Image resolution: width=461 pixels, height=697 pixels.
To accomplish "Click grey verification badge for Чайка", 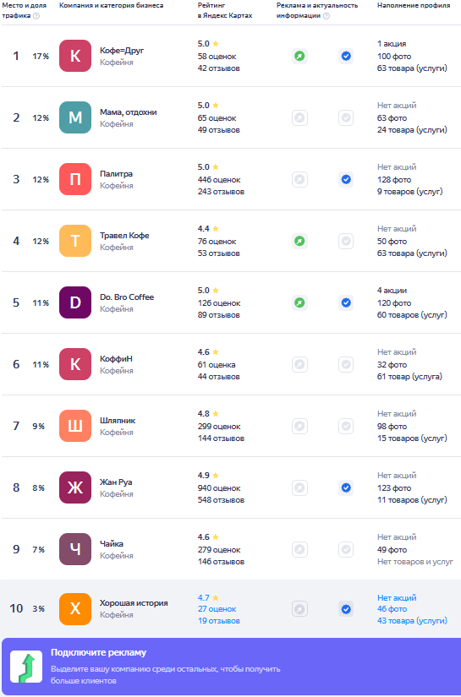I will pos(346,550).
